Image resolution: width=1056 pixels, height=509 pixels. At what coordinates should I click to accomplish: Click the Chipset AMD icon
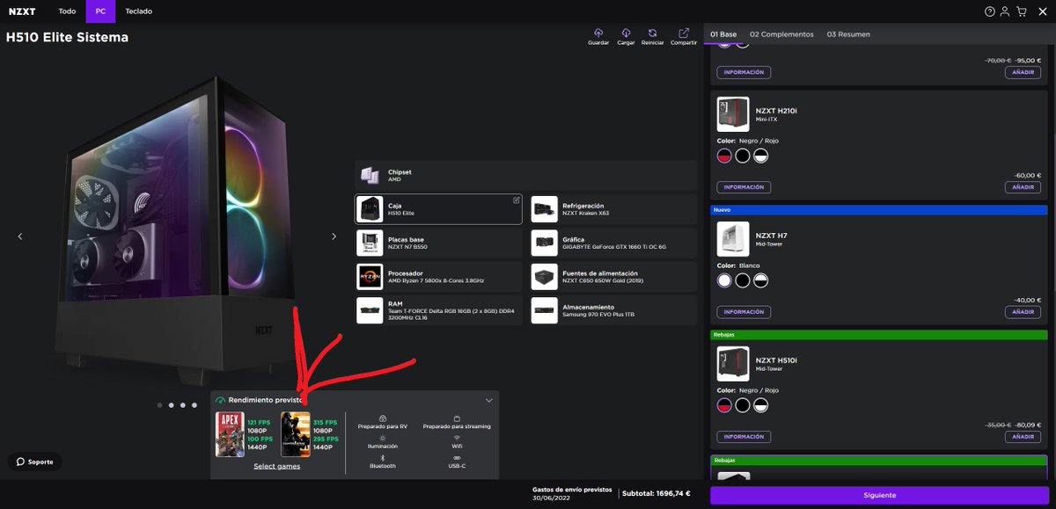(x=370, y=176)
